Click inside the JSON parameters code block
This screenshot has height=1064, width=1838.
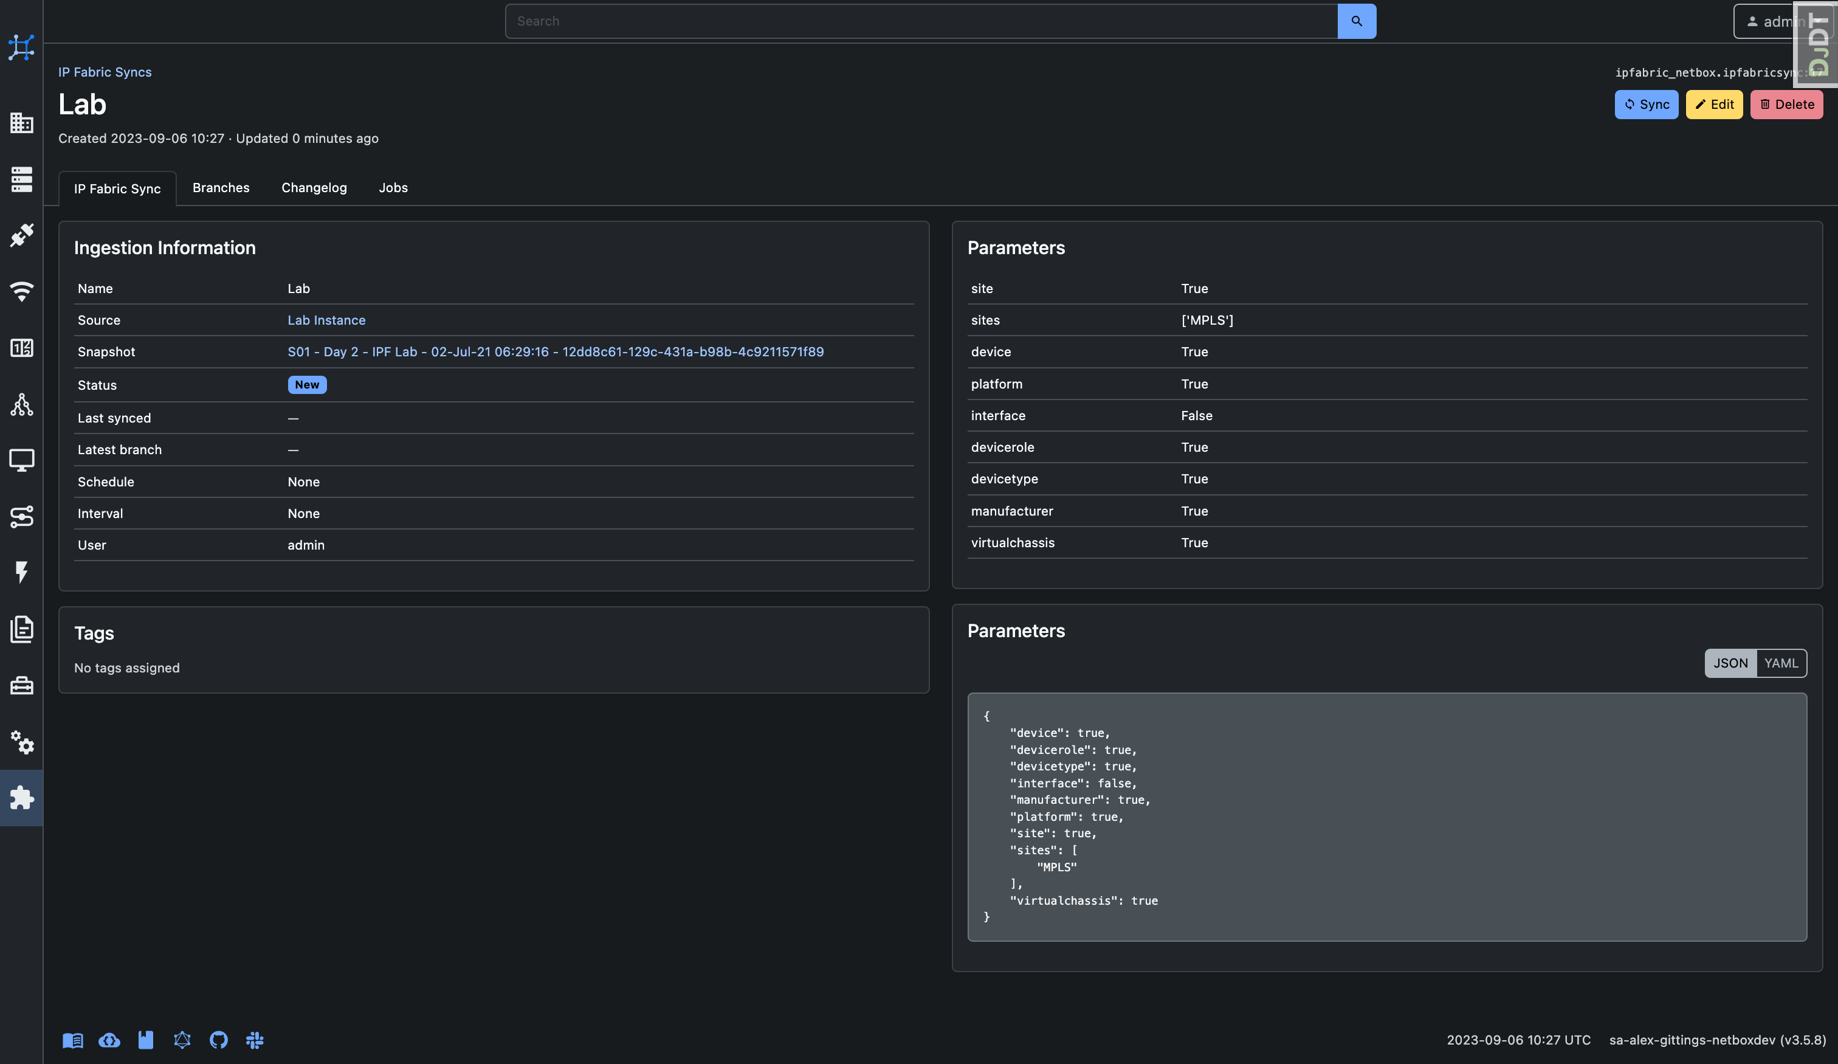(1386, 817)
